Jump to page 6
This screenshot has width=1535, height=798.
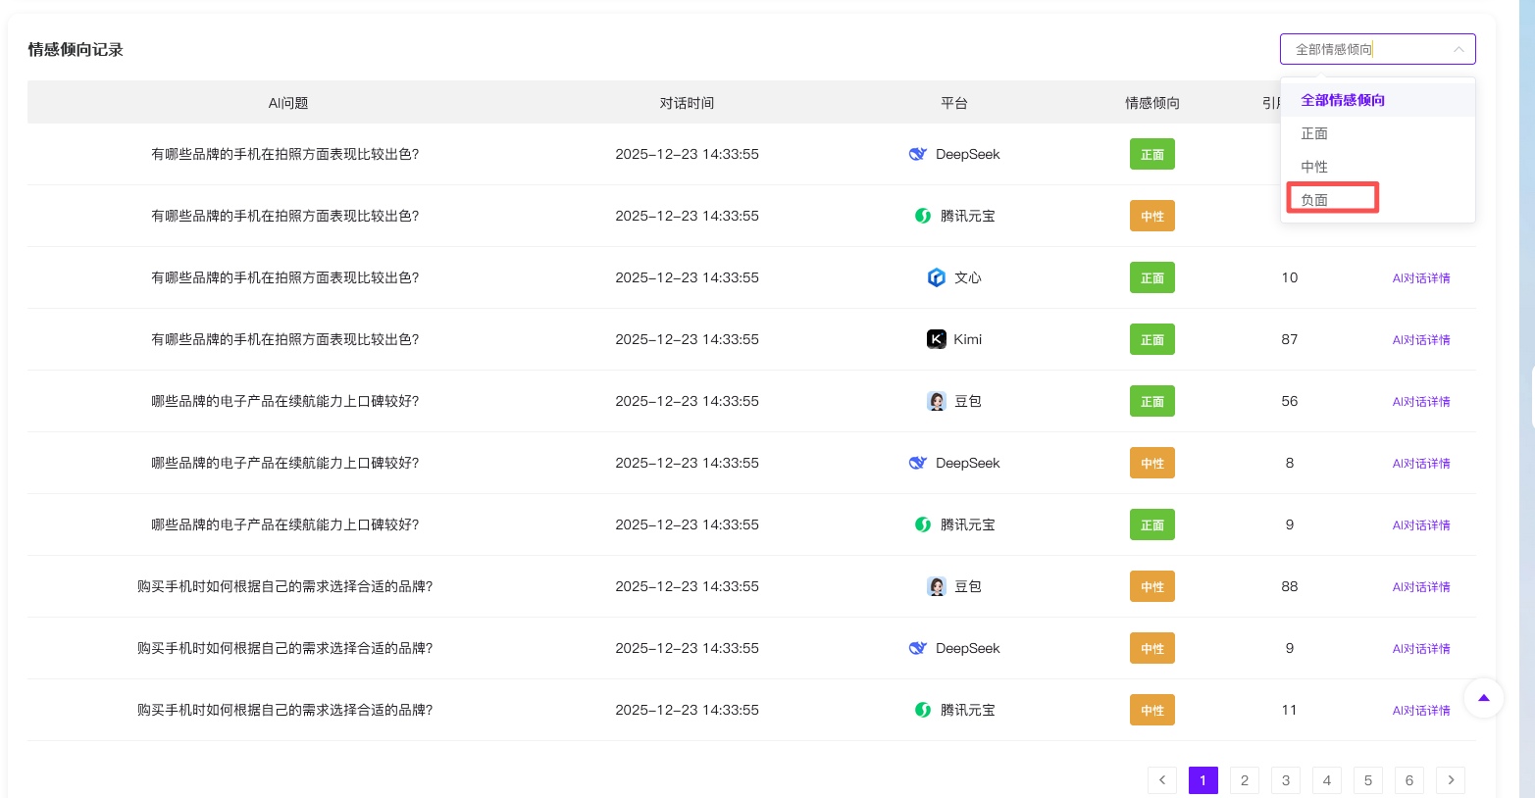1408,780
